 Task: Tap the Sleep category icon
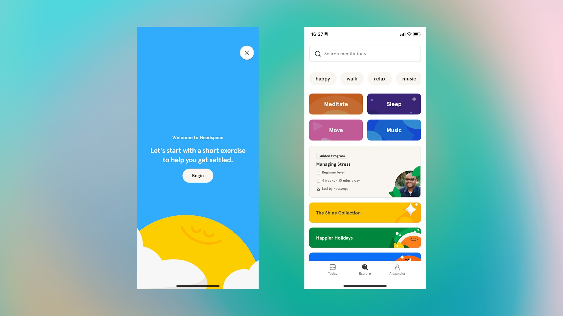pos(394,104)
